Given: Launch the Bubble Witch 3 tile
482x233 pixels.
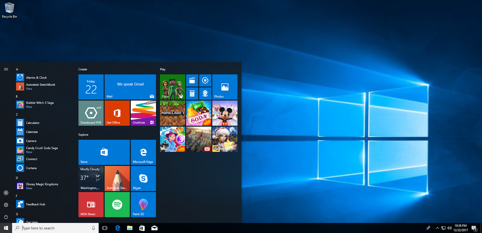Looking at the screenshot, I should 172,139.
